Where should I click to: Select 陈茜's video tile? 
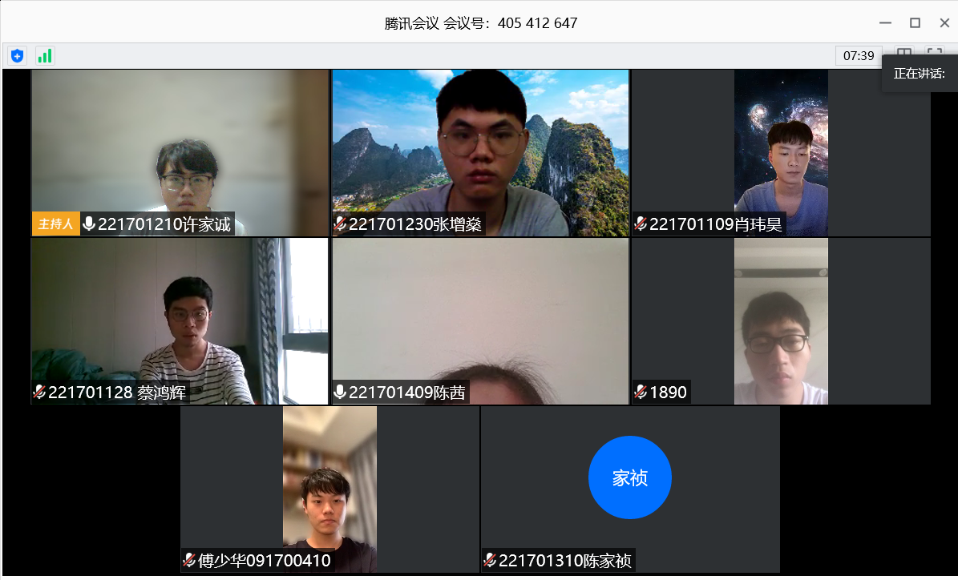(480, 321)
